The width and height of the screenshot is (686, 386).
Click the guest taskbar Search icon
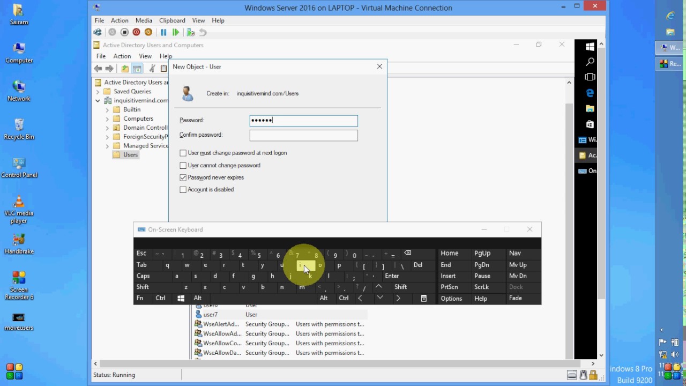pyautogui.click(x=590, y=62)
